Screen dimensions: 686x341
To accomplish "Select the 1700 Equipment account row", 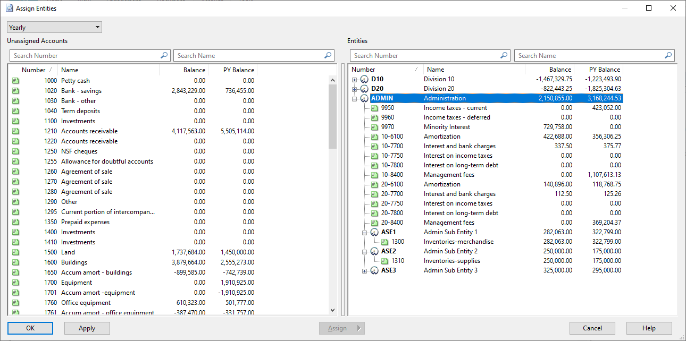I will (x=133, y=283).
